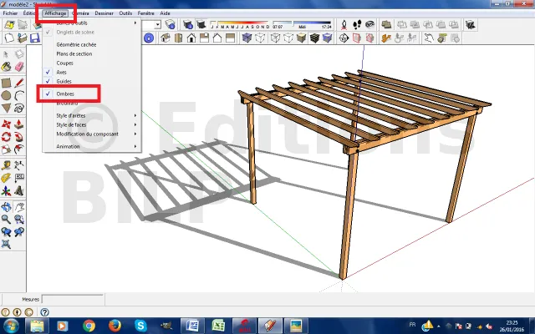
Task: Select the Zoom magnifier tool
Action: pyautogui.click(x=7, y=220)
